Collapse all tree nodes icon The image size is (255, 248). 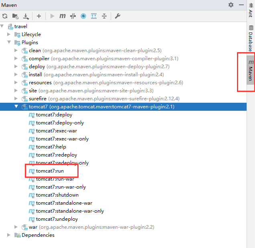tap(104, 16)
